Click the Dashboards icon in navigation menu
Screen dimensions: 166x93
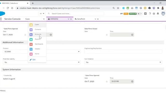[x=31, y=44]
